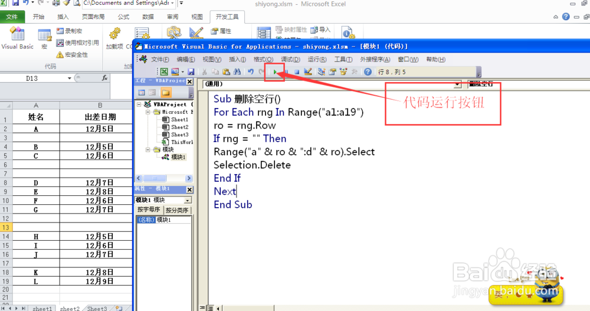Open the Insert UserForm dropdown arrow
The image size is (590, 311).
tap(183, 71)
